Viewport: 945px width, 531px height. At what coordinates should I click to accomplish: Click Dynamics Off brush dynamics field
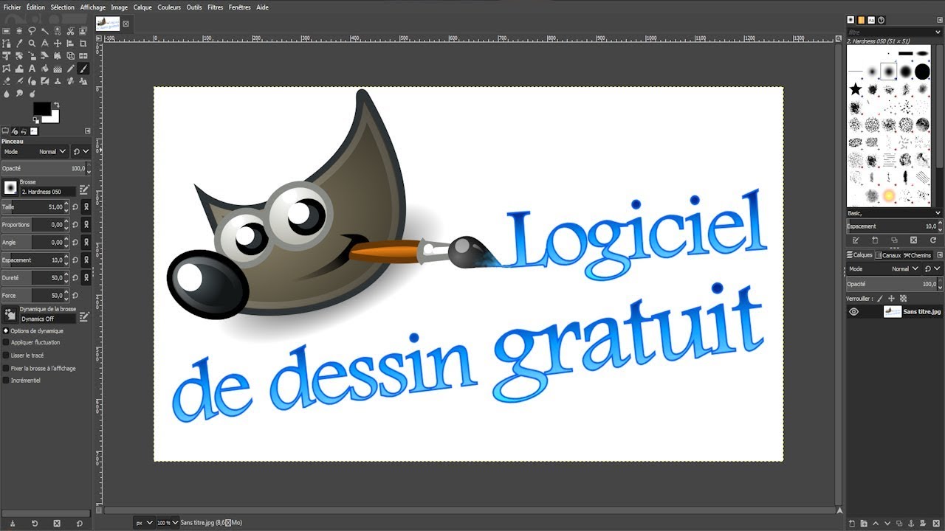click(47, 319)
